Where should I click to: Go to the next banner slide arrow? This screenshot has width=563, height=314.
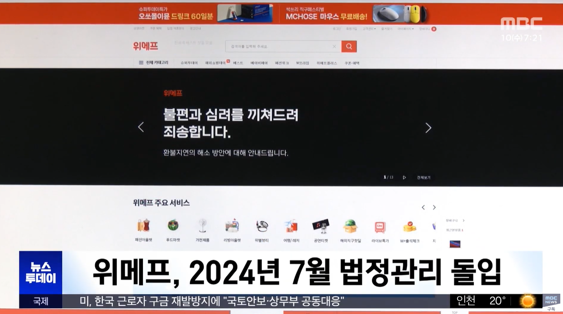coord(428,128)
